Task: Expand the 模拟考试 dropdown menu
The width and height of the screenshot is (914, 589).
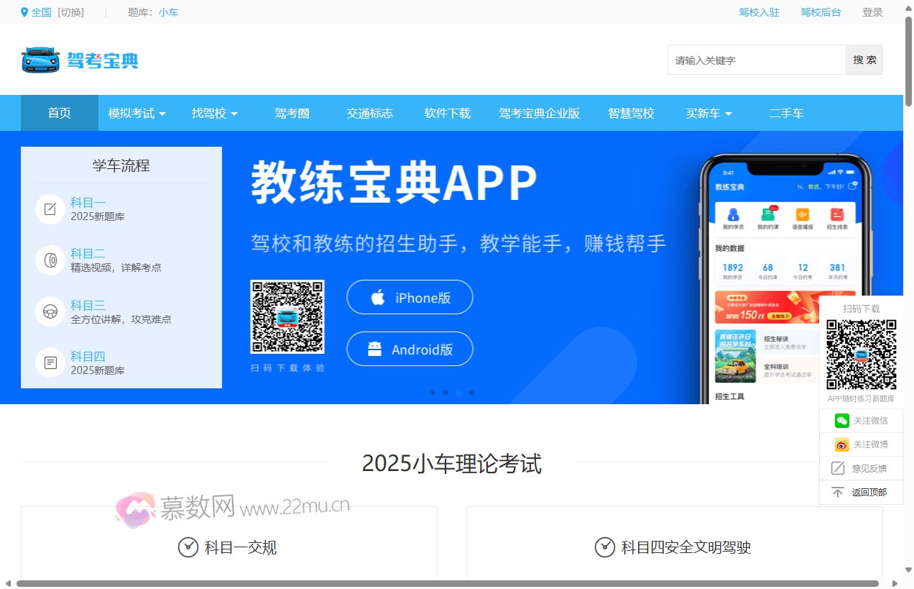Action: (136, 113)
